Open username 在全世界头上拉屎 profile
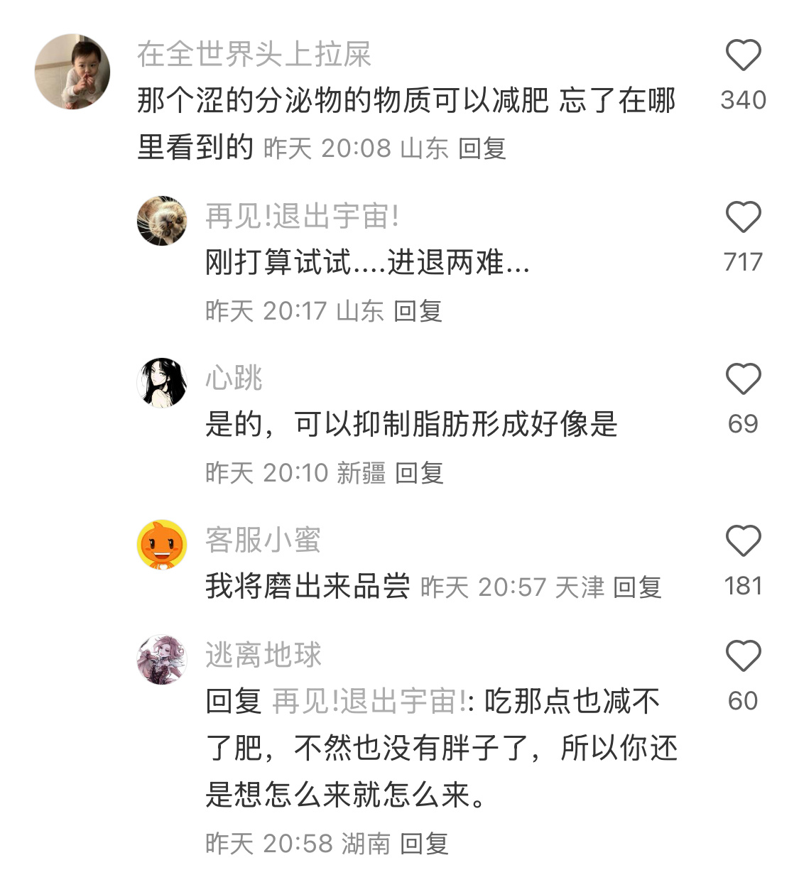The image size is (799, 870). click(x=254, y=55)
